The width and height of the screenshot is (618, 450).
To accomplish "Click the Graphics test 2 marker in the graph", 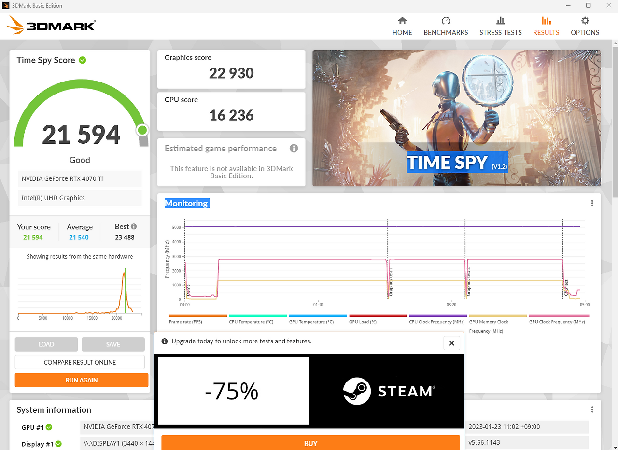I will click(468, 281).
